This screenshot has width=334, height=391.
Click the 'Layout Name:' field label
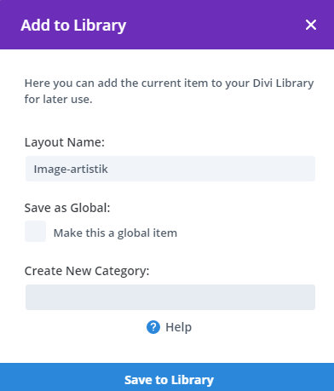click(x=65, y=142)
